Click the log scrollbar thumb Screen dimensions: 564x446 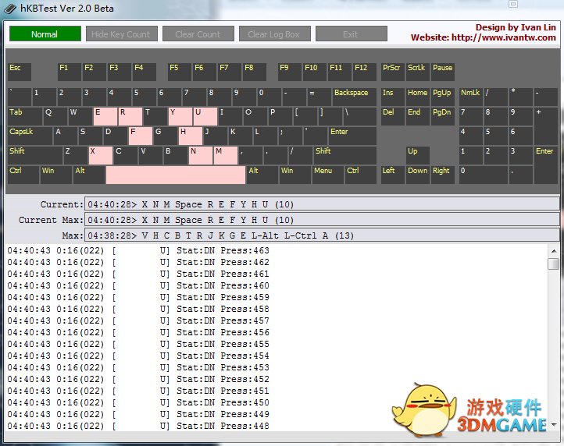click(x=553, y=264)
